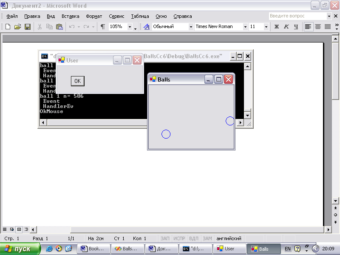This screenshot has height=255, width=340.
Task: Click английский language in status bar
Action: coord(229,238)
